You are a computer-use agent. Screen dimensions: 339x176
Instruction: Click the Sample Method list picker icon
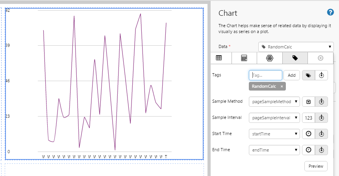point(308,102)
